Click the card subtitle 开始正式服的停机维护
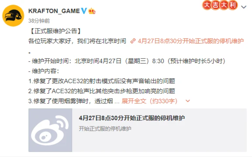 (x=105, y=129)
